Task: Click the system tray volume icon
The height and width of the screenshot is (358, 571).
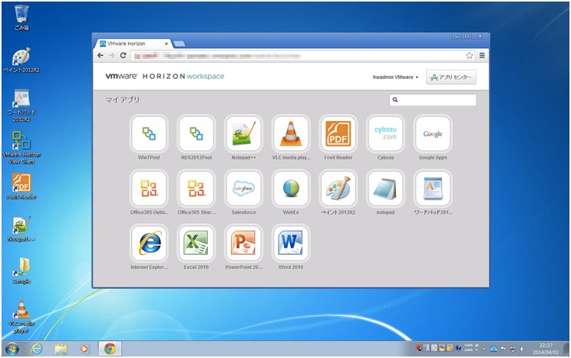Action: pos(522,349)
